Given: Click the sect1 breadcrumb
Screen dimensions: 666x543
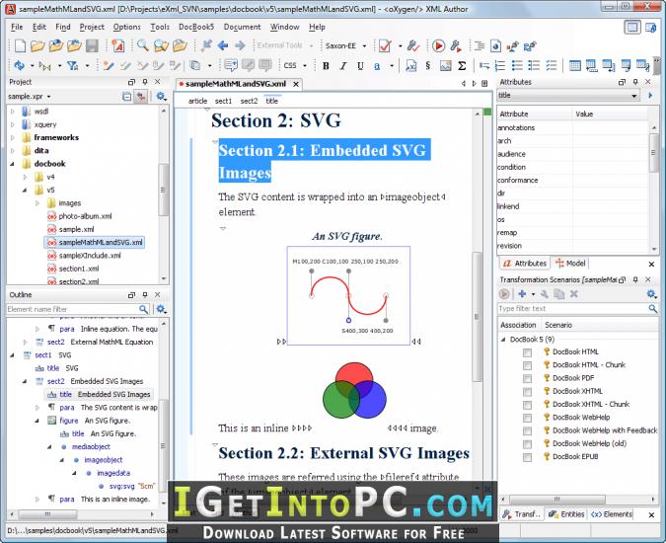Looking at the screenshot, I should (223, 101).
